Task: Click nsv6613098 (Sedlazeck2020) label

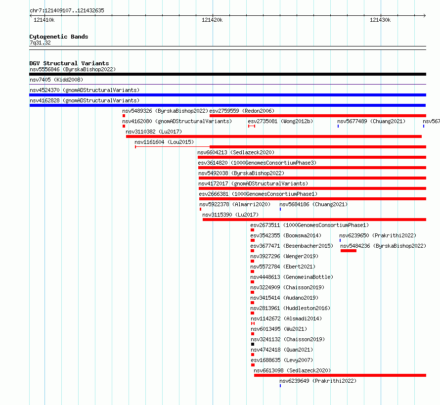Action: click(x=292, y=370)
